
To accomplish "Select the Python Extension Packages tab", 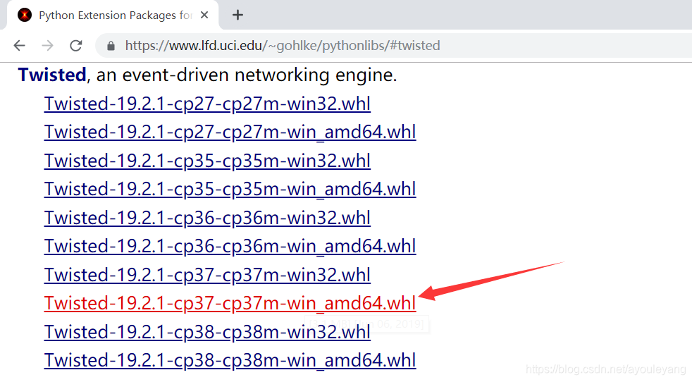I will coord(113,15).
